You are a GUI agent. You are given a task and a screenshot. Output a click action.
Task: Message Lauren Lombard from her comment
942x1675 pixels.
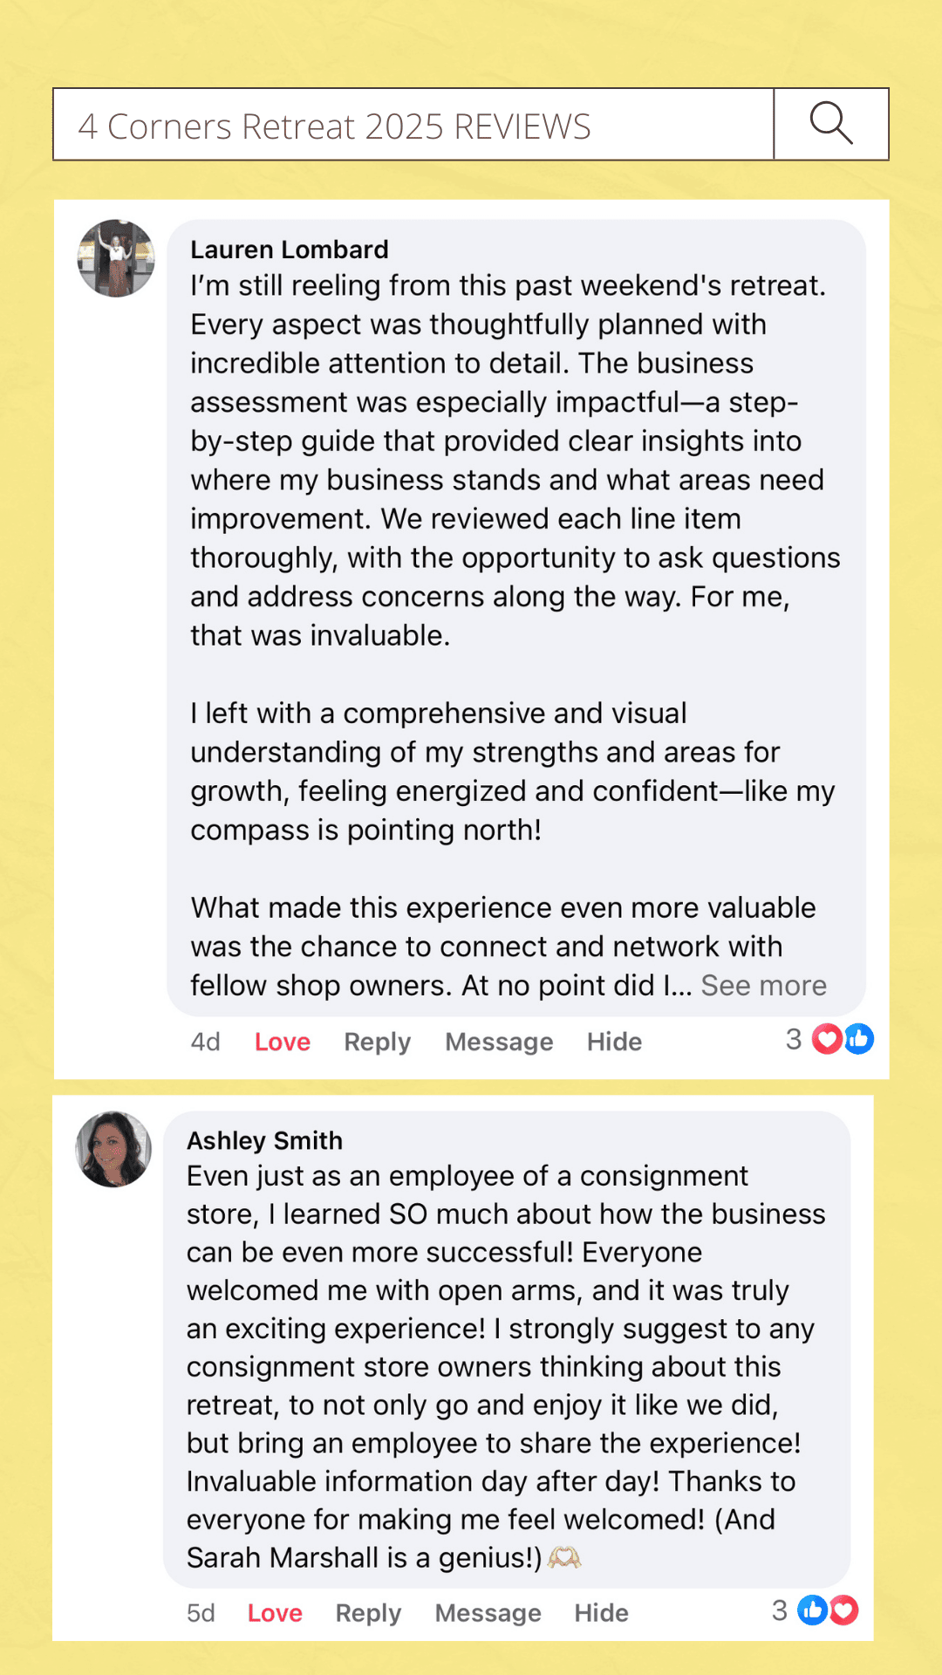499,1042
